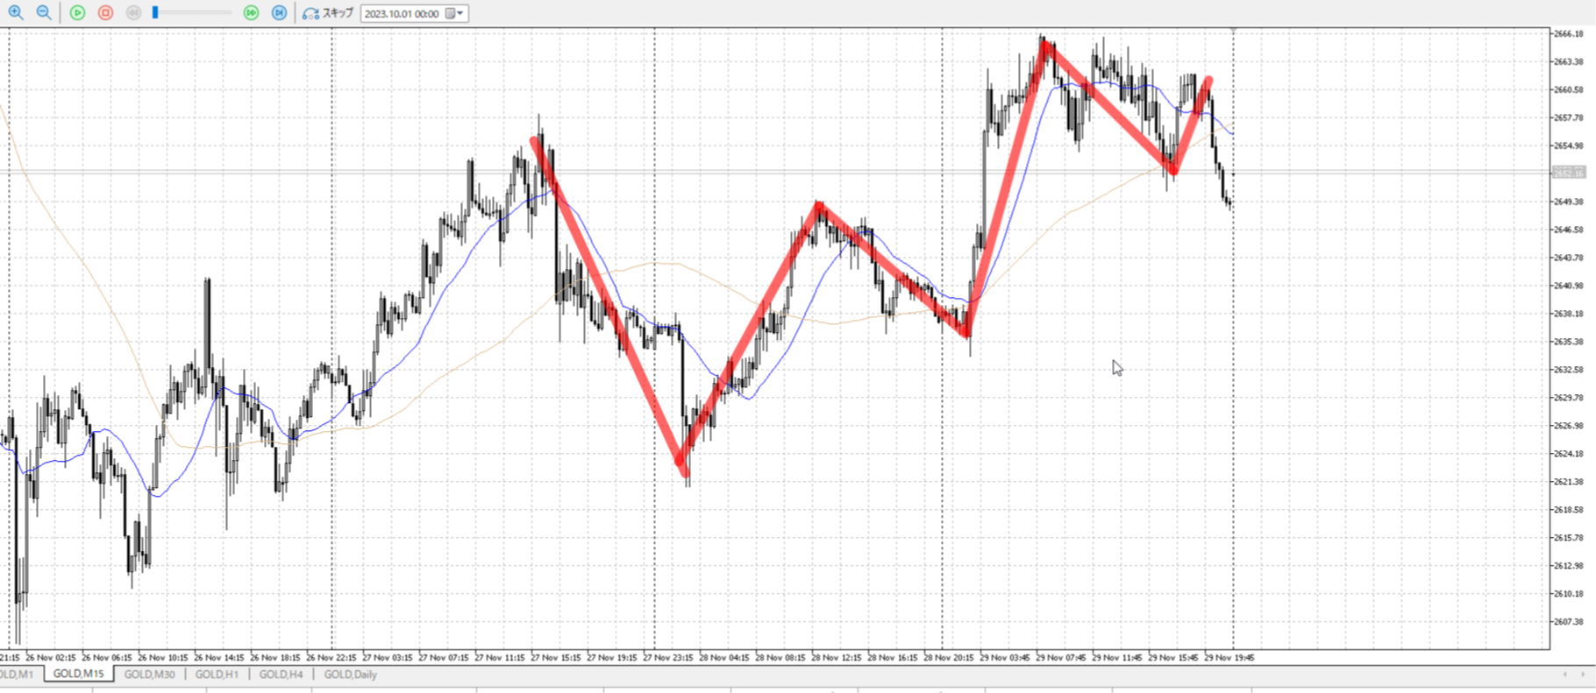Select the GOLD,M15 chart tab
The height and width of the screenshot is (693, 1596).
(x=78, y=675)
